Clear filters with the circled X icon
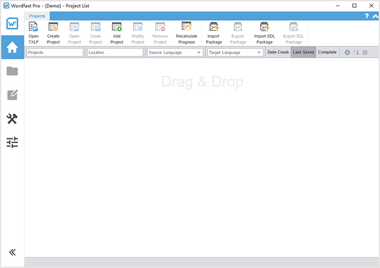Image resolution: width=380 pixels, height=268 pixels. tap(347, 52)
